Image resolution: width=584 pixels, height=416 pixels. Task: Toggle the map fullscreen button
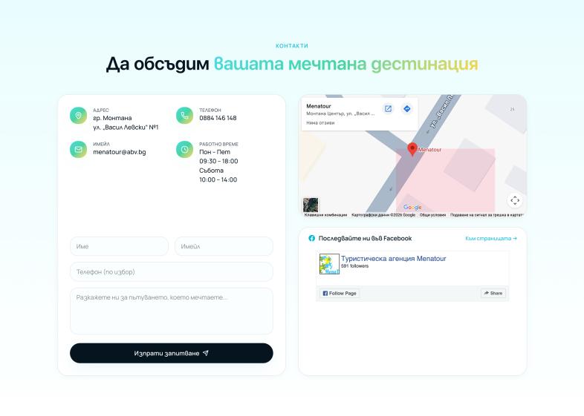point(515,200)
